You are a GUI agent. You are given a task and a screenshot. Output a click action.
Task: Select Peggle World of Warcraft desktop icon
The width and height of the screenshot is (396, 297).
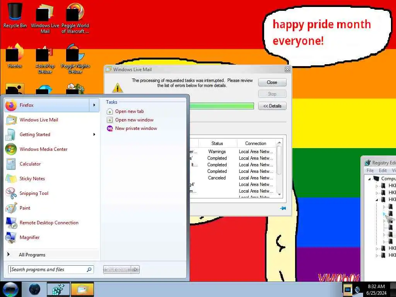(75, 18)
